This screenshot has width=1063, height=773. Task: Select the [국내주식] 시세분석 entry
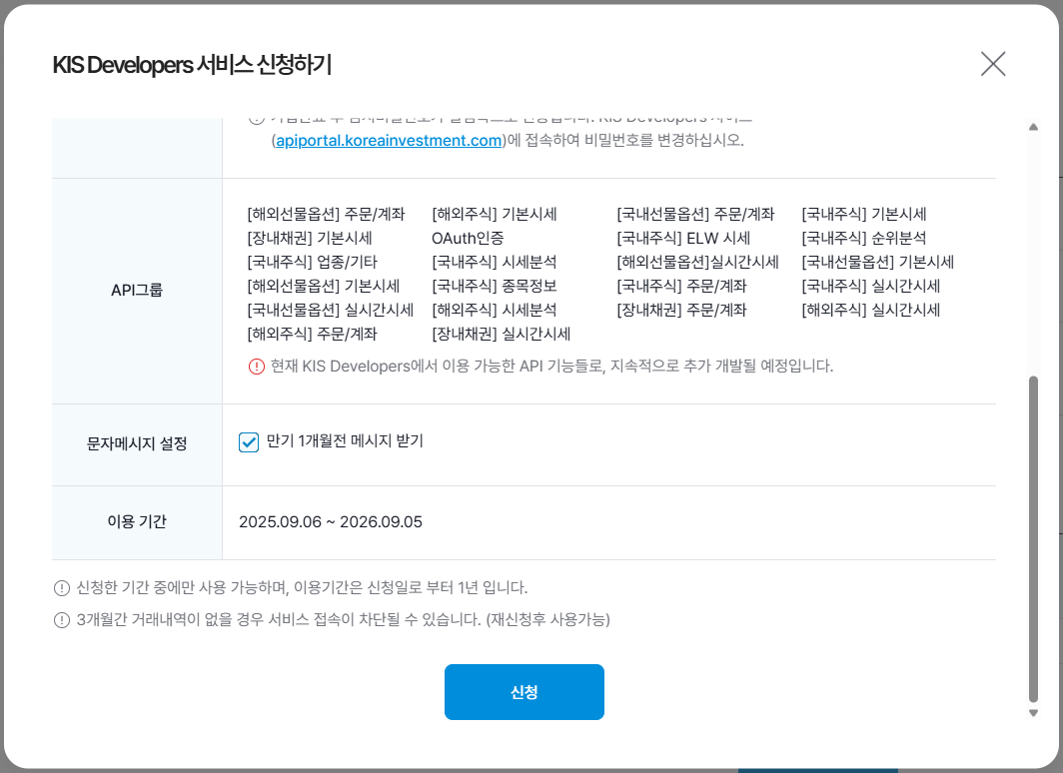pos(495,263)
